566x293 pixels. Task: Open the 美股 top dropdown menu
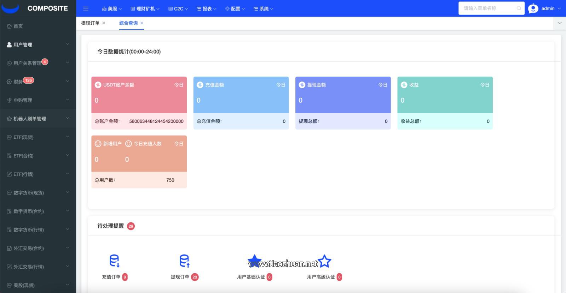pos(112,9)
